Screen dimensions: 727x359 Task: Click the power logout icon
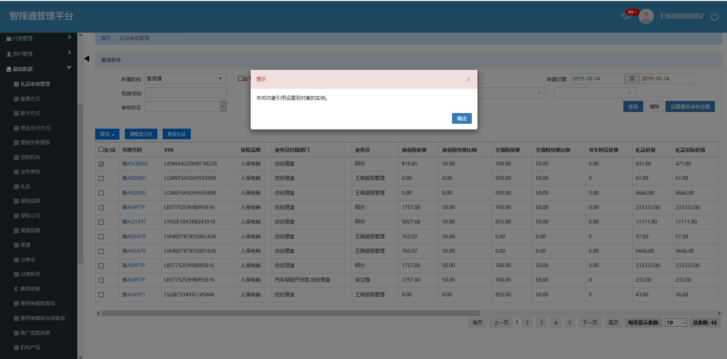tap(714, 16)
